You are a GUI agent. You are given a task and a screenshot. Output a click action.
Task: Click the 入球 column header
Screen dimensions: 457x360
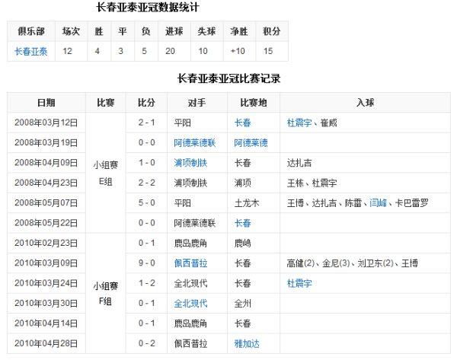click(365, 103)
